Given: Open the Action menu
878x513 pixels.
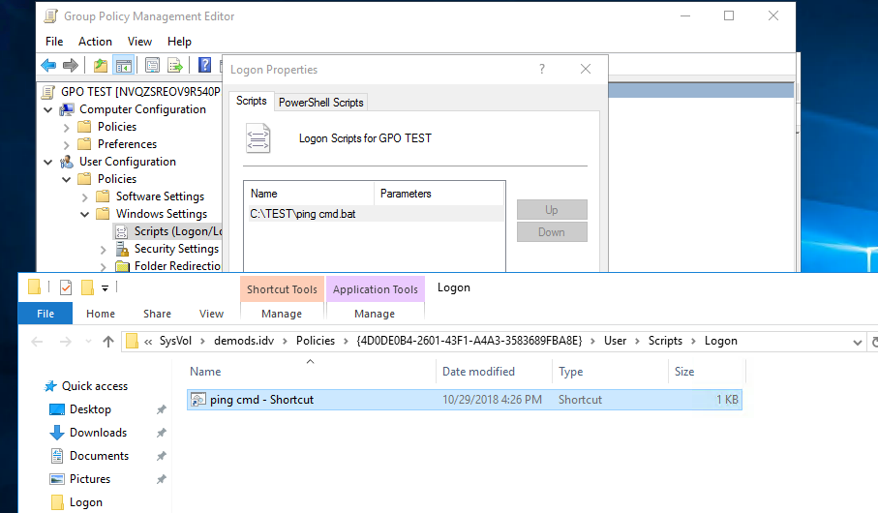Looking at the screenshot, I should pyautogui.click(x=95, y=42).
